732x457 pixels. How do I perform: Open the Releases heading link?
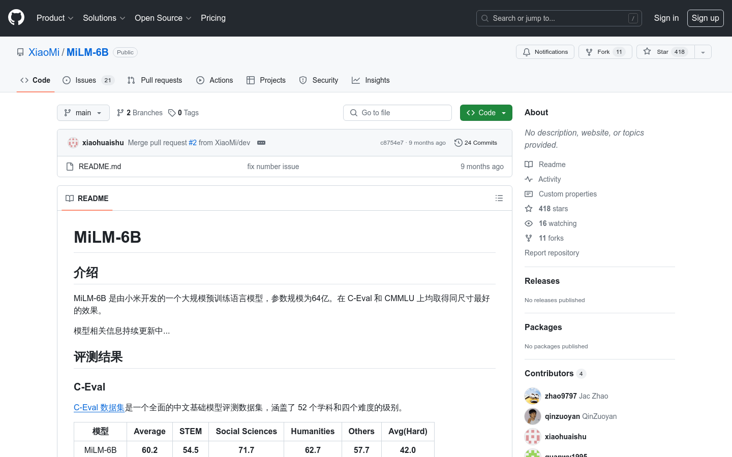point(542,281)
